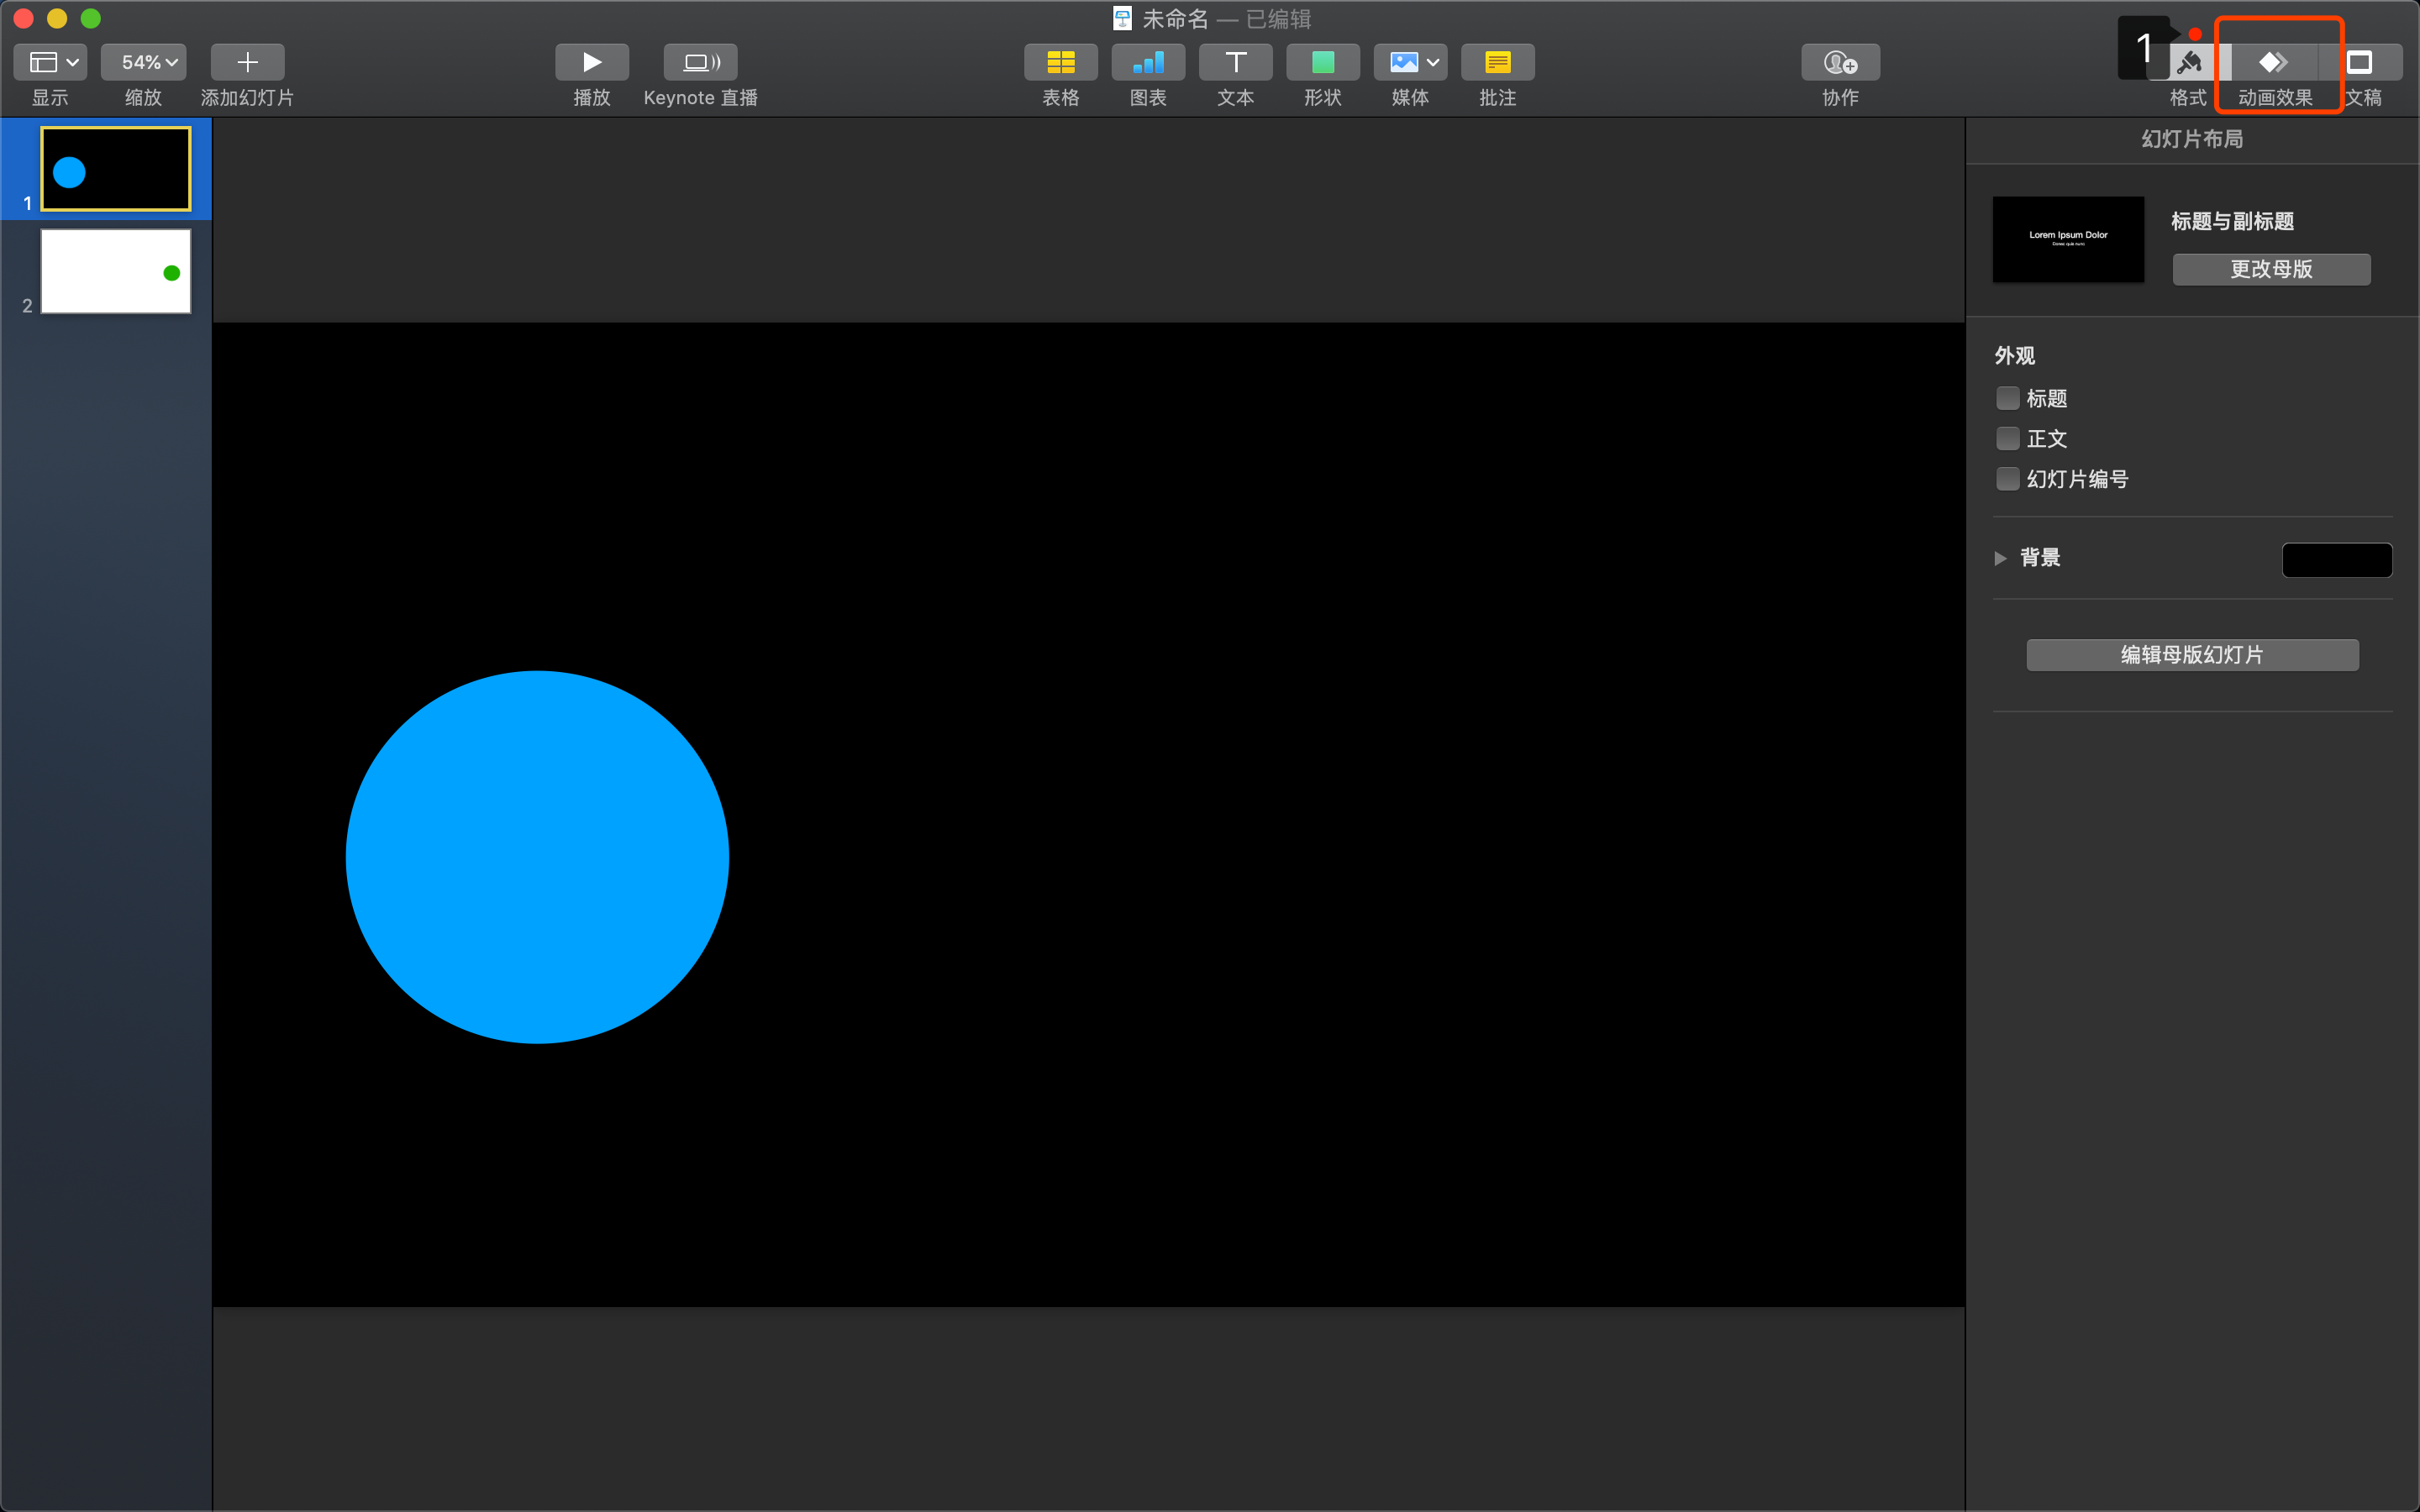Image resolution: width=2420 pixels, height=1512 pixels.
Task: Click the 更改母版 button
Action: (2270, 269)
